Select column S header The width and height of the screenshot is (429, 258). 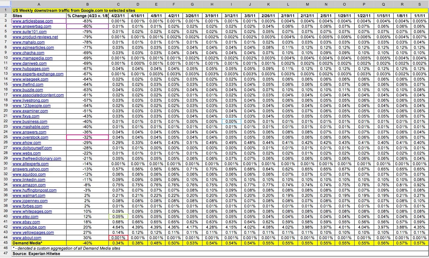pos(419,5)
